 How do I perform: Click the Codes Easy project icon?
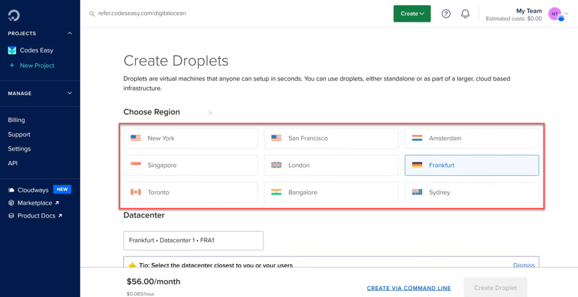pyautogui.click(x=12, y=50)
